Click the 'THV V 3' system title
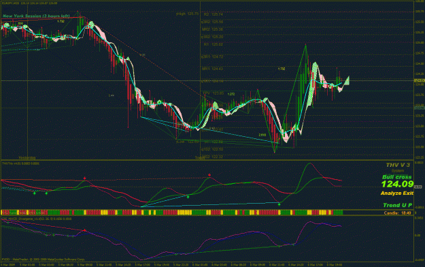The width and height of the screenshot is (425, 267). 398,165
